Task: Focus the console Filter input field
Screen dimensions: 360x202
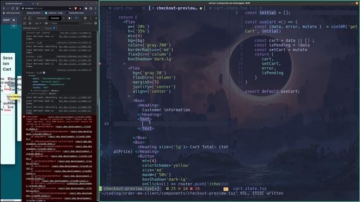Action: click(65, 23)
